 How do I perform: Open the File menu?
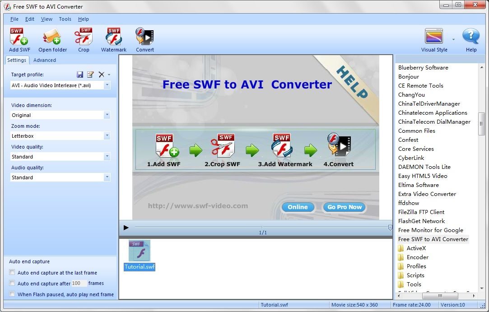tap(14, 19)
